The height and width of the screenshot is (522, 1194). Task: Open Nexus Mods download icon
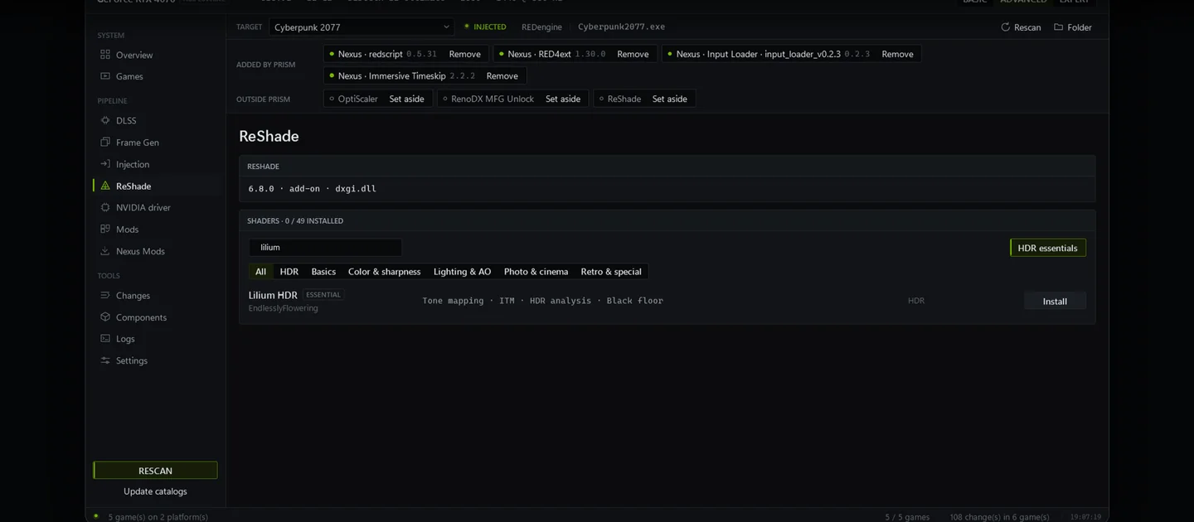(x=105, y=251)
